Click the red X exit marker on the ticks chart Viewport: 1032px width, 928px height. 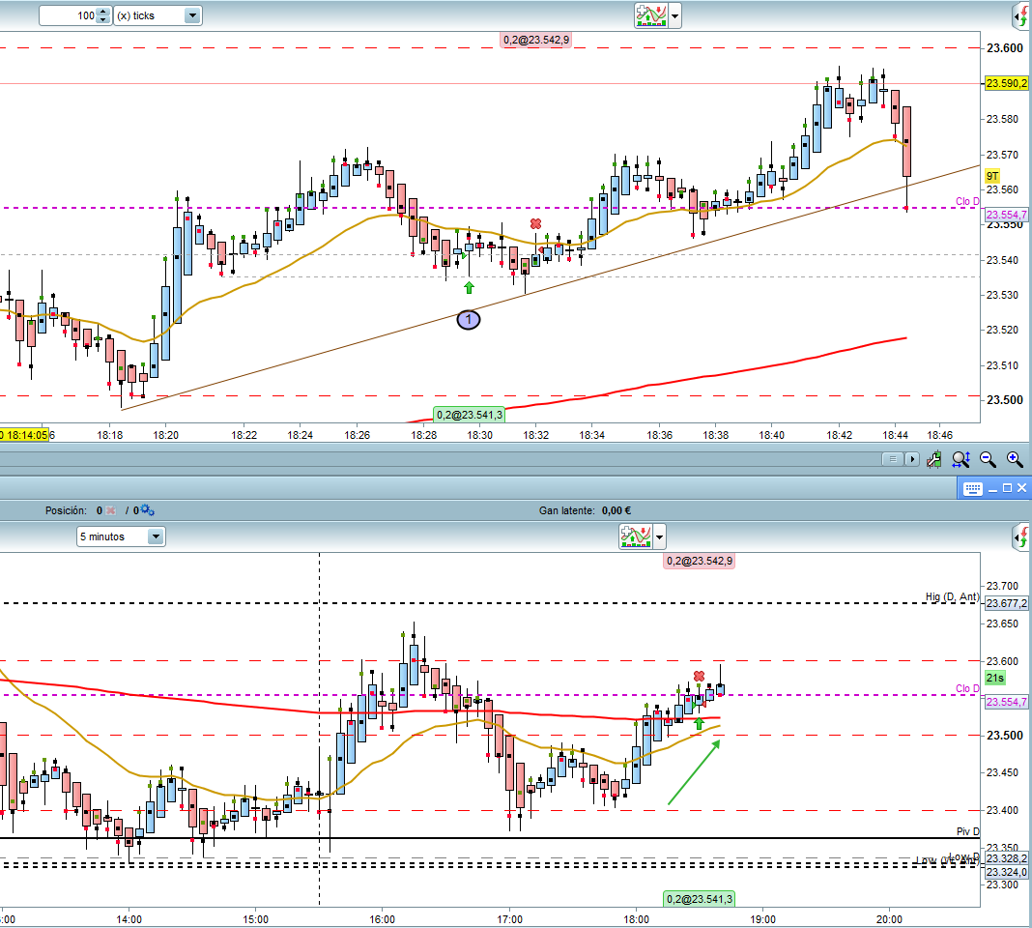pyautogui.click(x=535, y=224)
